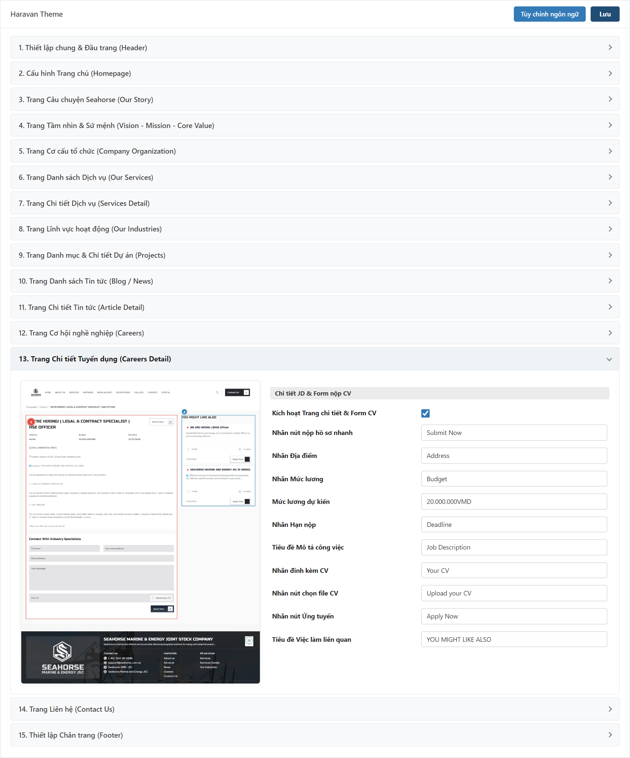Click the Lưu save button
Viewport: 630px width, 758px height.
pyautogui.click(x=605, y=14)
